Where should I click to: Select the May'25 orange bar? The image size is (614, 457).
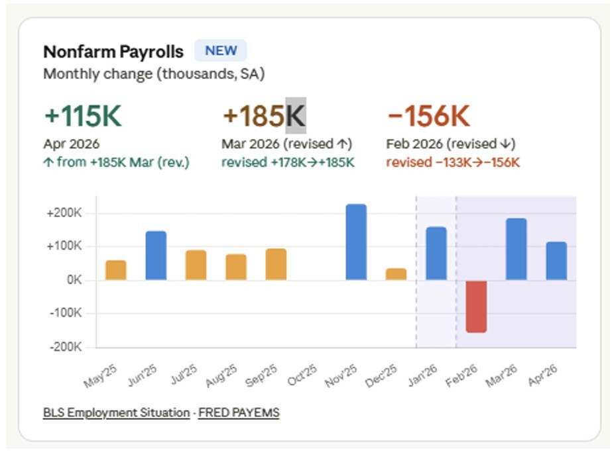pyautogui.click(x=116, y=270)
